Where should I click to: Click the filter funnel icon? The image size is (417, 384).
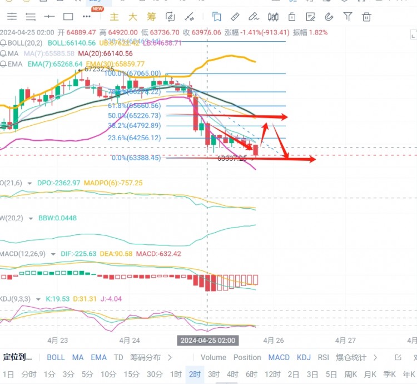(x=348, y=17)
